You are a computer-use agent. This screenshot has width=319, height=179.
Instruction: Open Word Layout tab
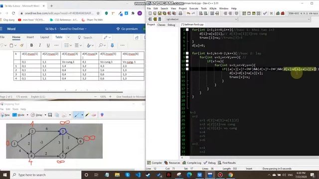(x=44, y=37)
